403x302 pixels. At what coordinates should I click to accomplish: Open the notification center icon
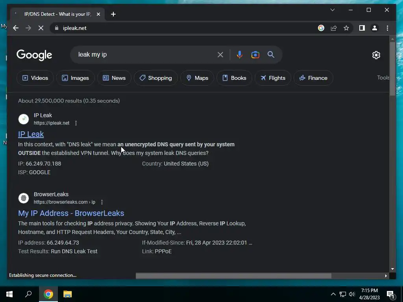[x=390, y=294]
